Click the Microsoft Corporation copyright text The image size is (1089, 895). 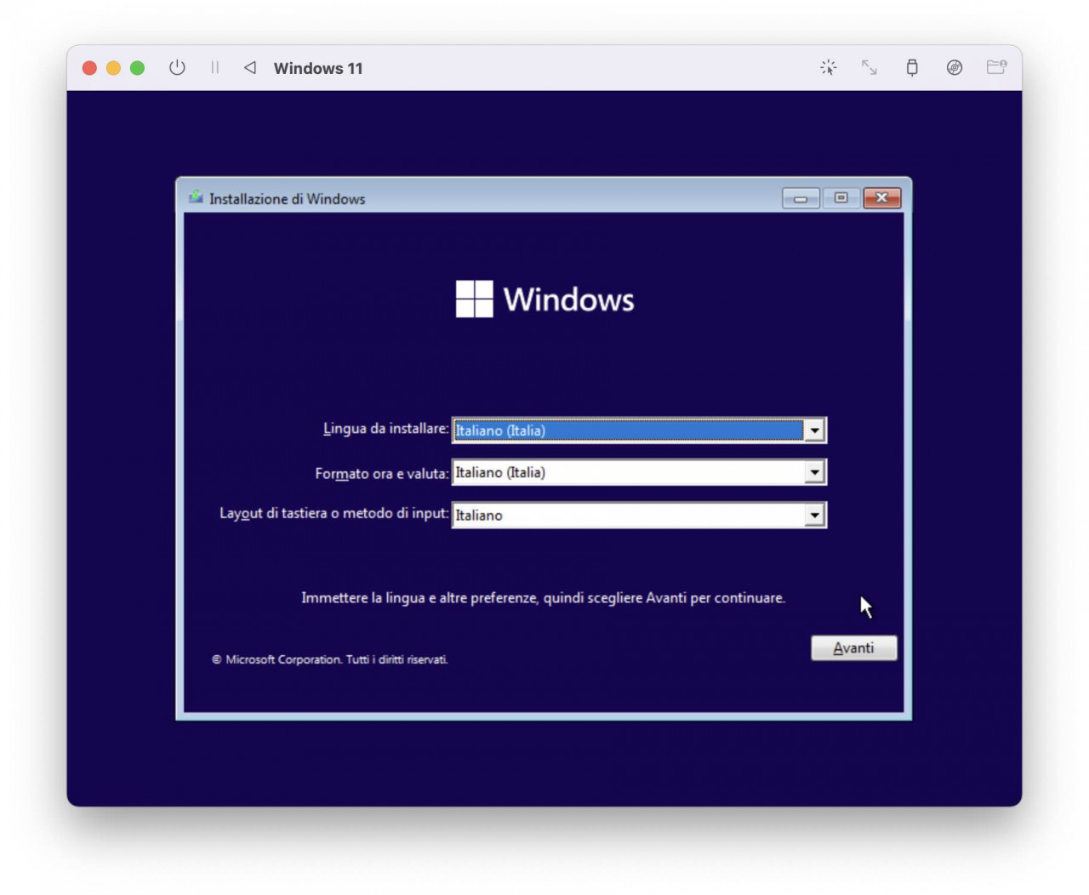329,659
